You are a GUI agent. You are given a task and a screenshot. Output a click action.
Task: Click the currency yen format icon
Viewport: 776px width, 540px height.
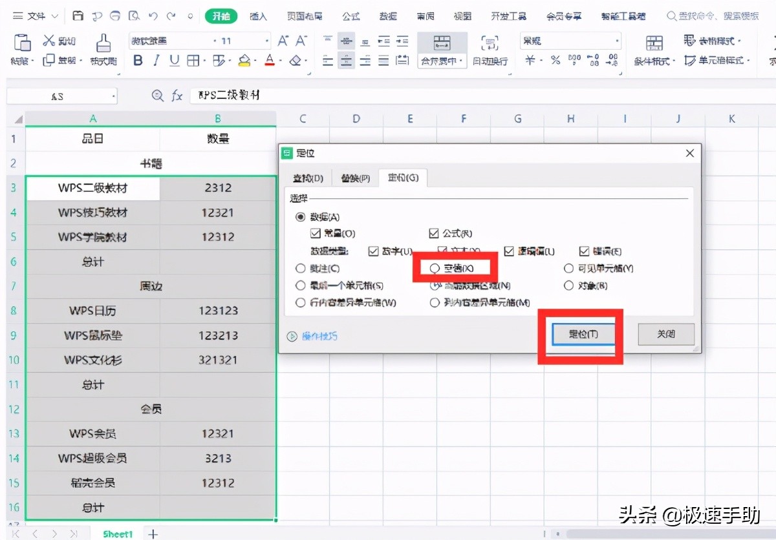click(530, 61)
